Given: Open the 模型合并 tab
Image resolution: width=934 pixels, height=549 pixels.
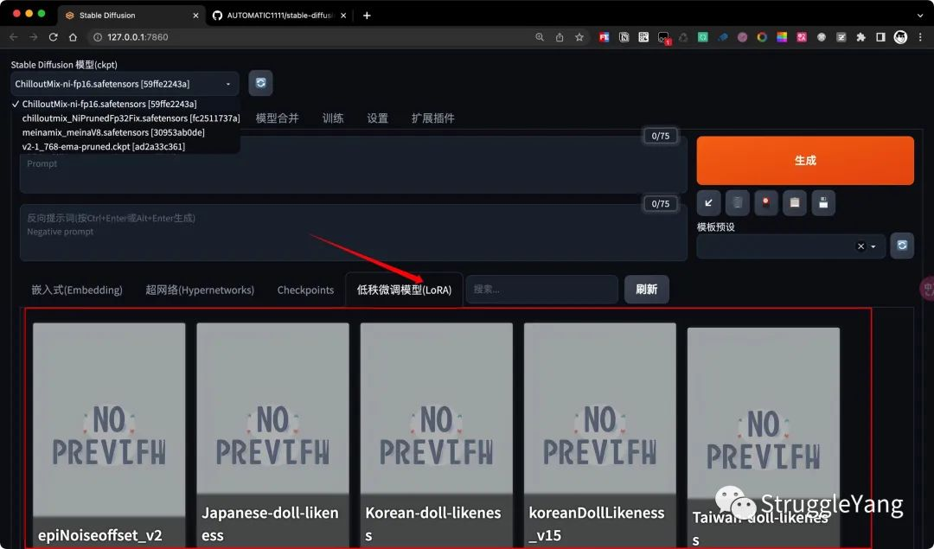Looking at the screenshot, I should tap(277, 118).
